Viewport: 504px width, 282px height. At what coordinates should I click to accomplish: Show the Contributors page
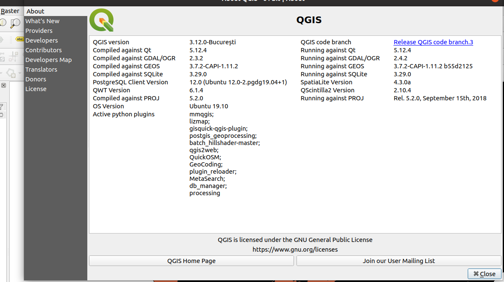tap(55, 50)
